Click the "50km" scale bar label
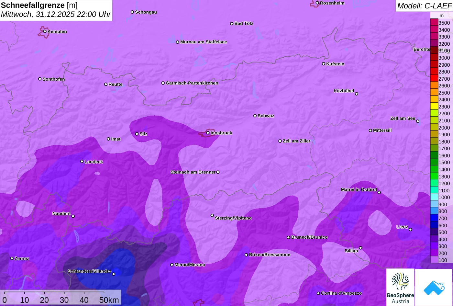This screenshot has width=453, height=306. (109, 300)
